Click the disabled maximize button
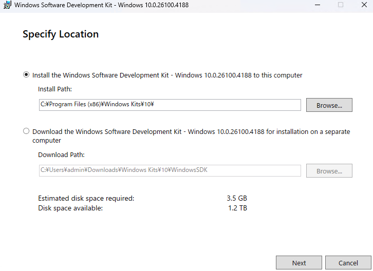 pyautogui.click(x=341, y=5)
